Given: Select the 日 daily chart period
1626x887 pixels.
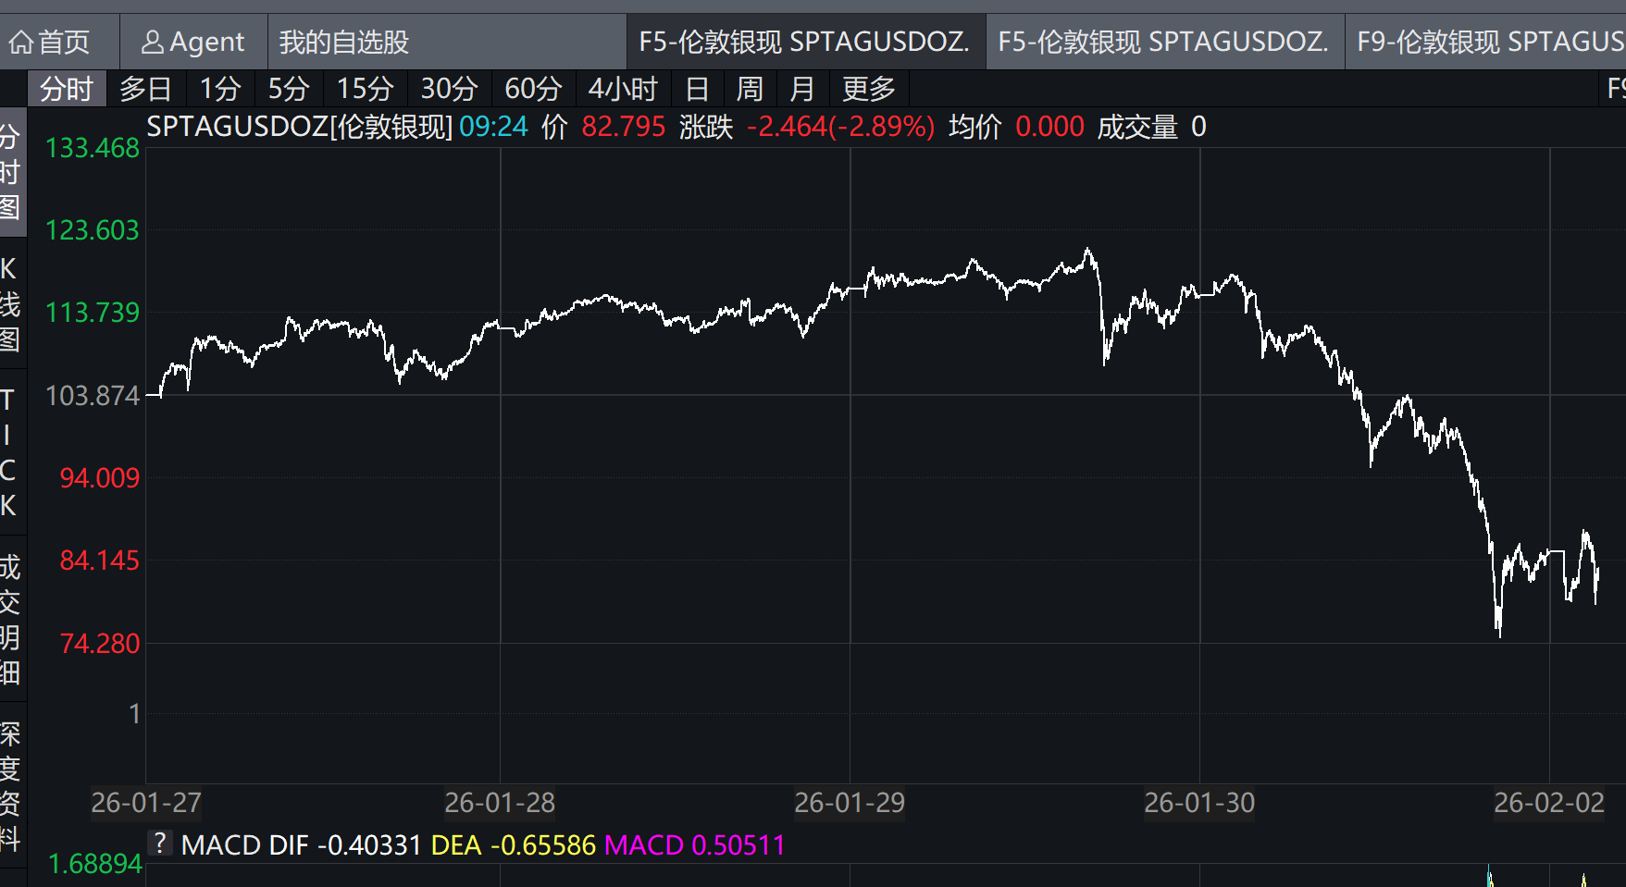Looking at the screenshot, I should point(697,90).
